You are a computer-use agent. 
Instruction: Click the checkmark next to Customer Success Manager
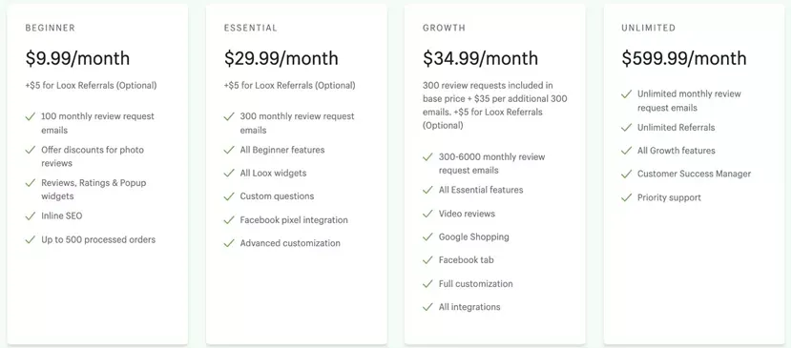(x=626, y=174)
